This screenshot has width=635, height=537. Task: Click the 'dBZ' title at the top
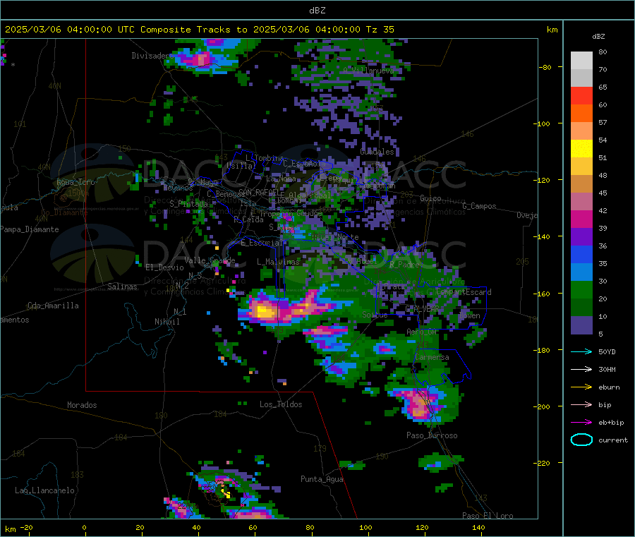pyautogui.click(x=317, y=10)
